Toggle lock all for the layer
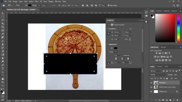Screen dimensions: 182x102 pyautogui.click(x=167, y=78)
